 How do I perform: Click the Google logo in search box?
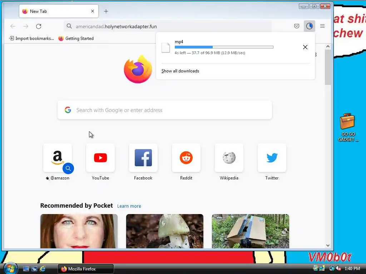[x=68, y=110]
